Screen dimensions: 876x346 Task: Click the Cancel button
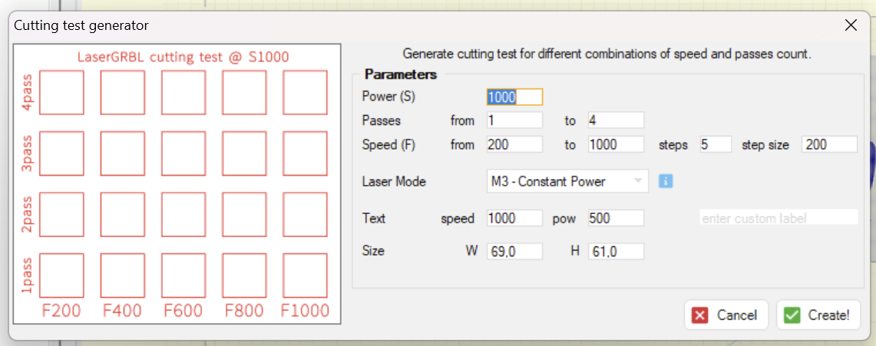pos(726,315)
